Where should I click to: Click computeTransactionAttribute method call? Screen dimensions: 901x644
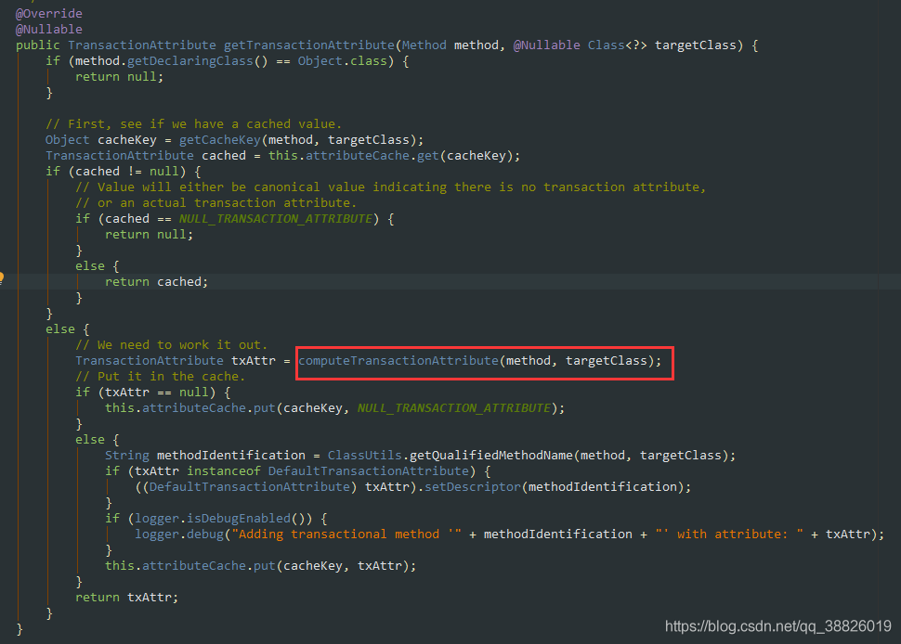point(398,360)
